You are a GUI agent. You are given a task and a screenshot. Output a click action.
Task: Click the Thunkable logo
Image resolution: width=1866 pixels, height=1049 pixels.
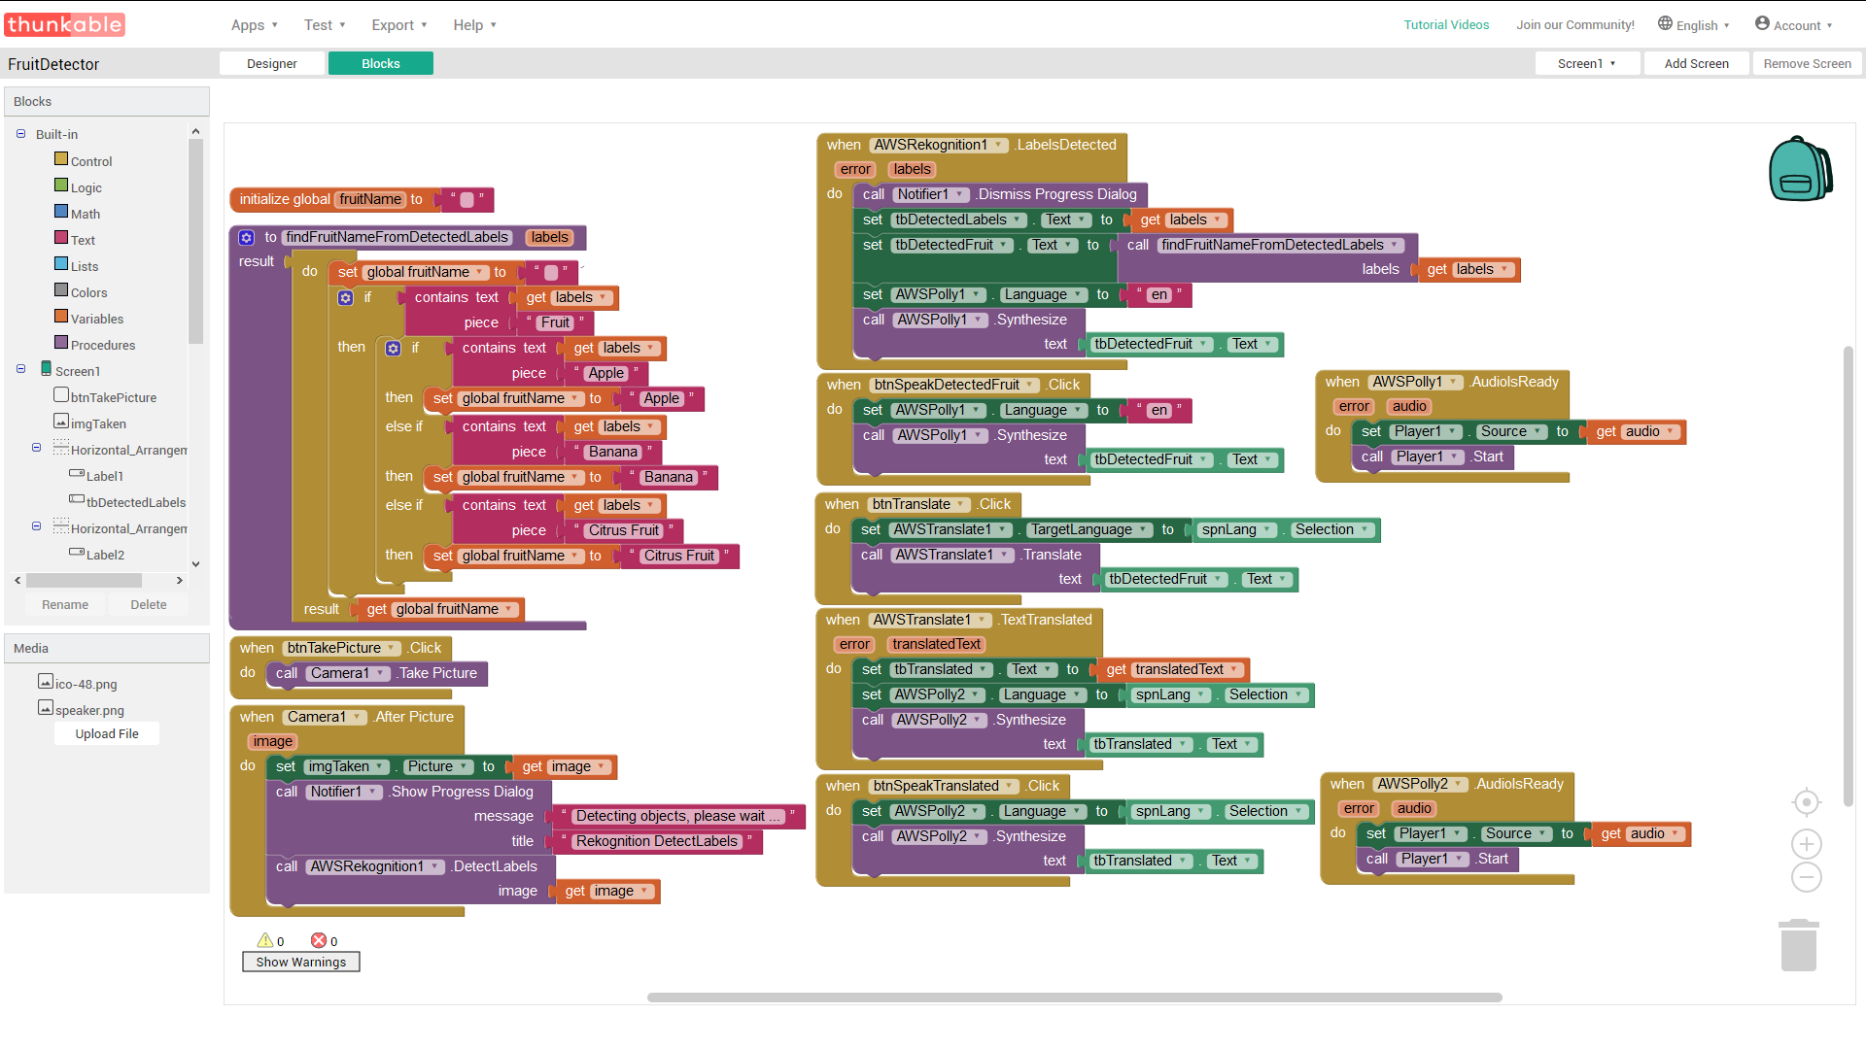coord(65,24)
